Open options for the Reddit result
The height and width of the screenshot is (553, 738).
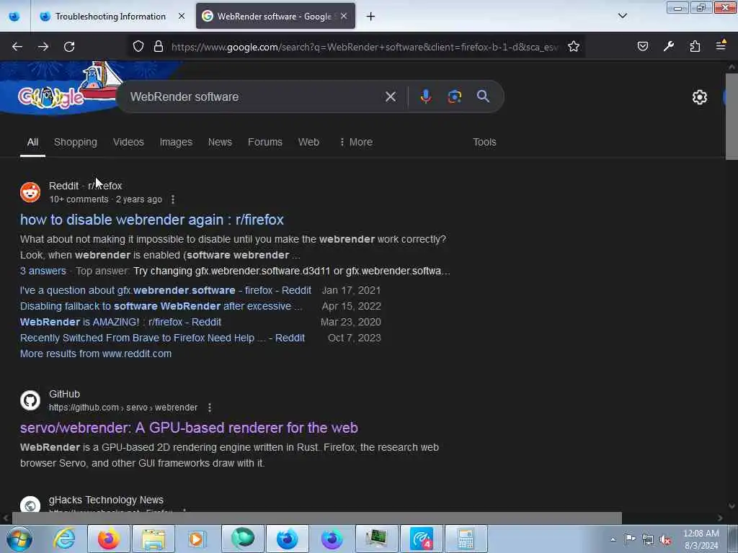[x=173, y=199]
